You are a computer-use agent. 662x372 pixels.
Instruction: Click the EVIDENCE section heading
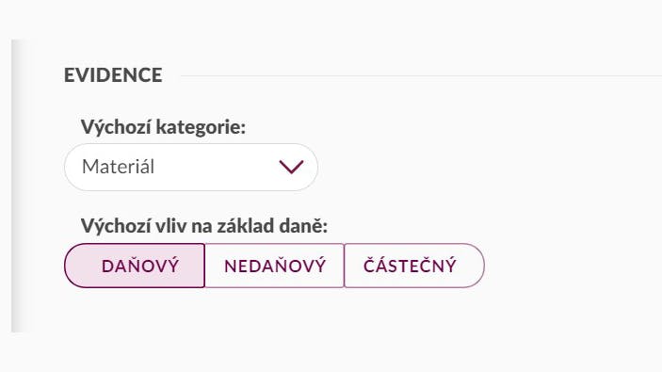[113, 75]
